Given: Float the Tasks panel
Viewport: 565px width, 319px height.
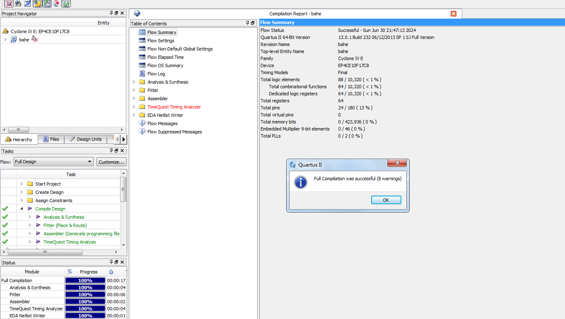Looking at the screenshot, I should click(x=116, y=151).
